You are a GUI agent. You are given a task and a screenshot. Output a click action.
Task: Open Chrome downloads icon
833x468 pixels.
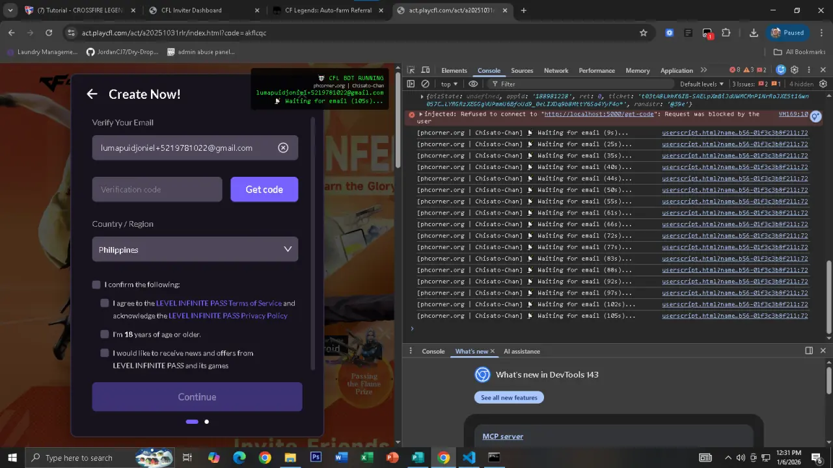click(754, 32)
